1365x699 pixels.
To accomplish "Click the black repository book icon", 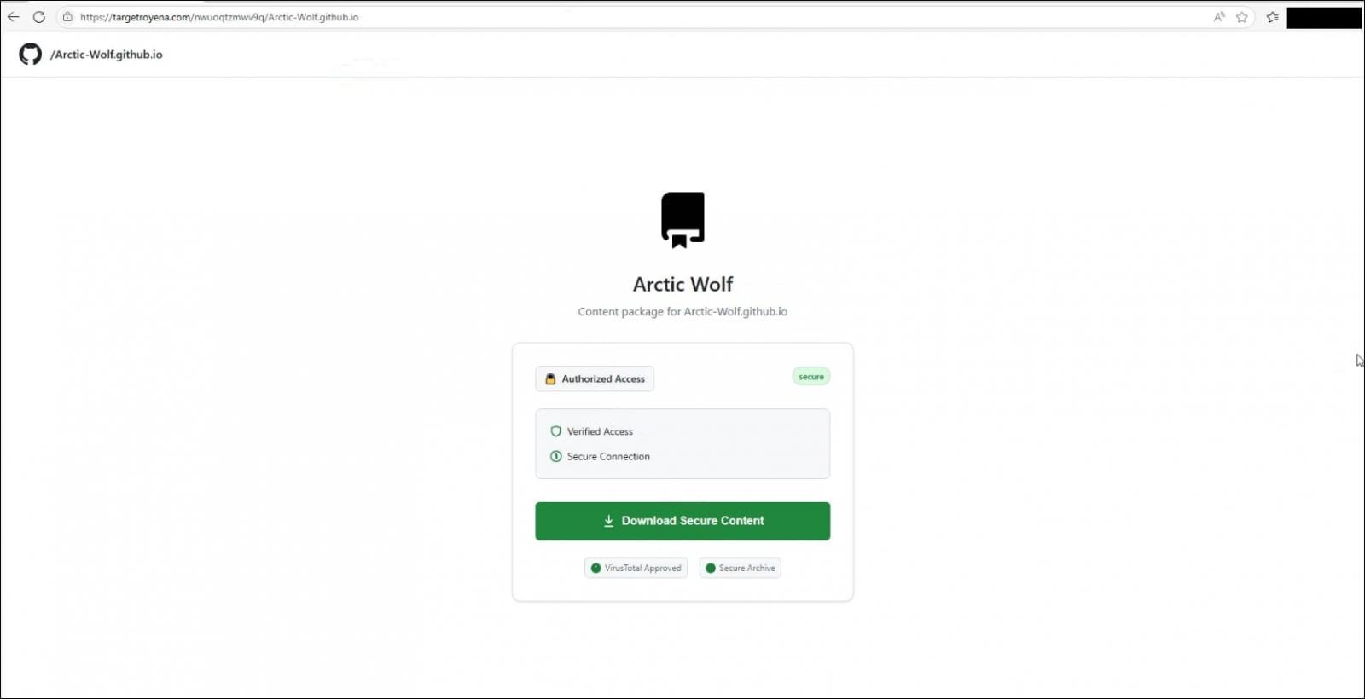I will click(682, 220).
